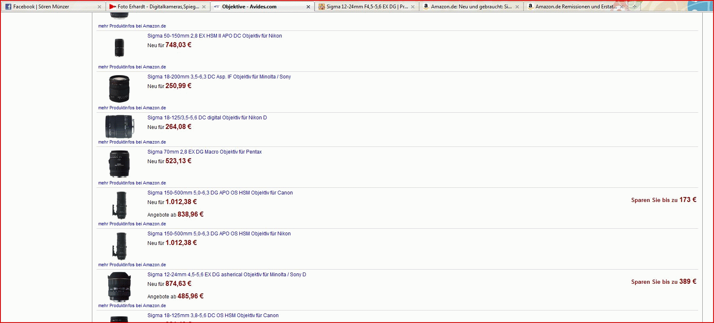Open the Sigma 50-150mm Nikon lens thumbnail
The image size is (714, 323).
(119, 48)
